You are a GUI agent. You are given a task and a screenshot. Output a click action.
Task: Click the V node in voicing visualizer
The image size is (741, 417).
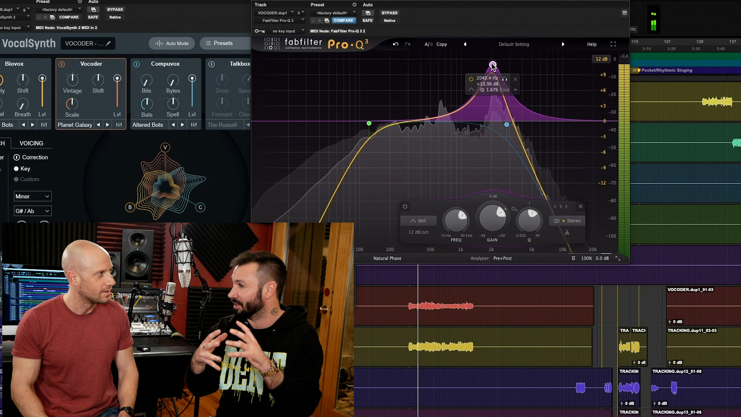pos(165,147)
